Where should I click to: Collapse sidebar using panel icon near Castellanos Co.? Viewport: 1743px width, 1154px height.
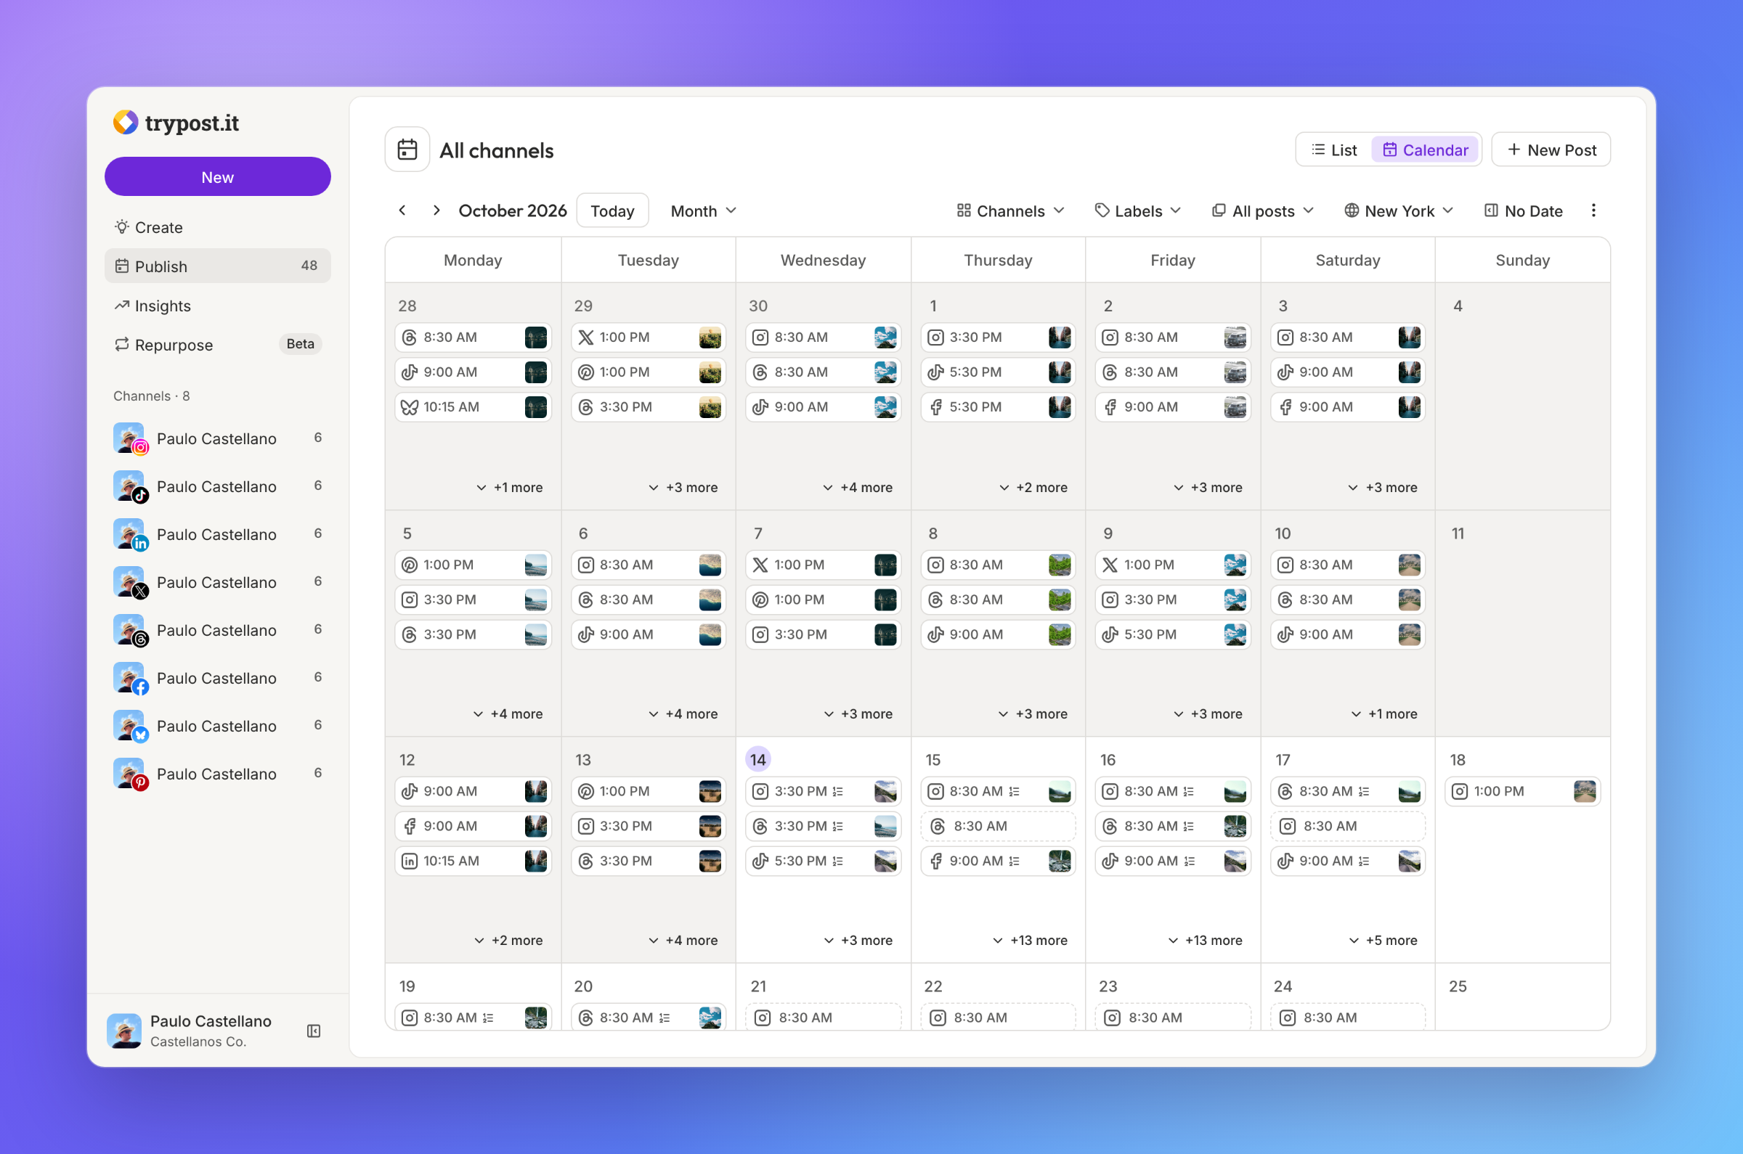(x=314, y=1031)
